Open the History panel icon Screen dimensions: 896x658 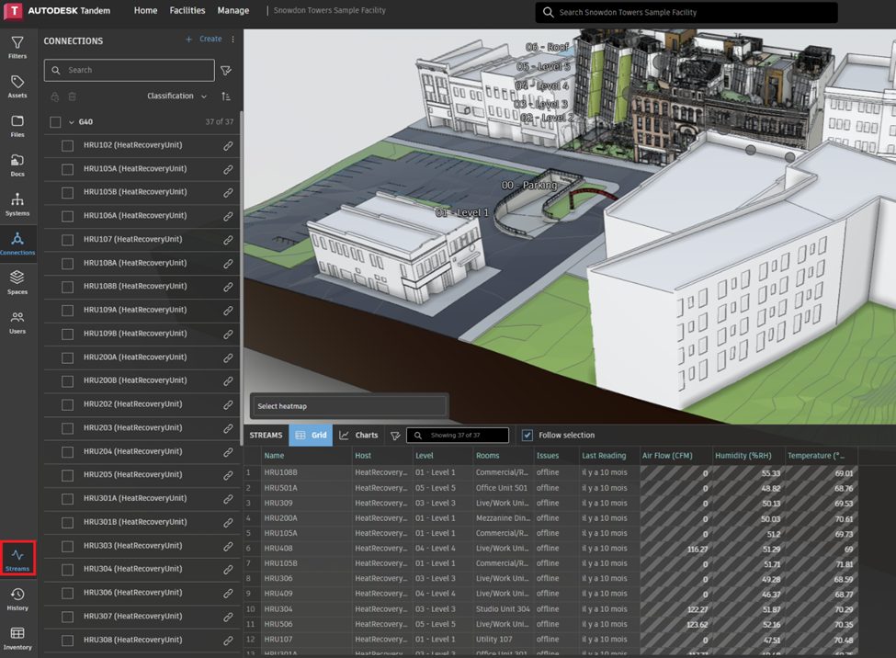tap(17, 599)
